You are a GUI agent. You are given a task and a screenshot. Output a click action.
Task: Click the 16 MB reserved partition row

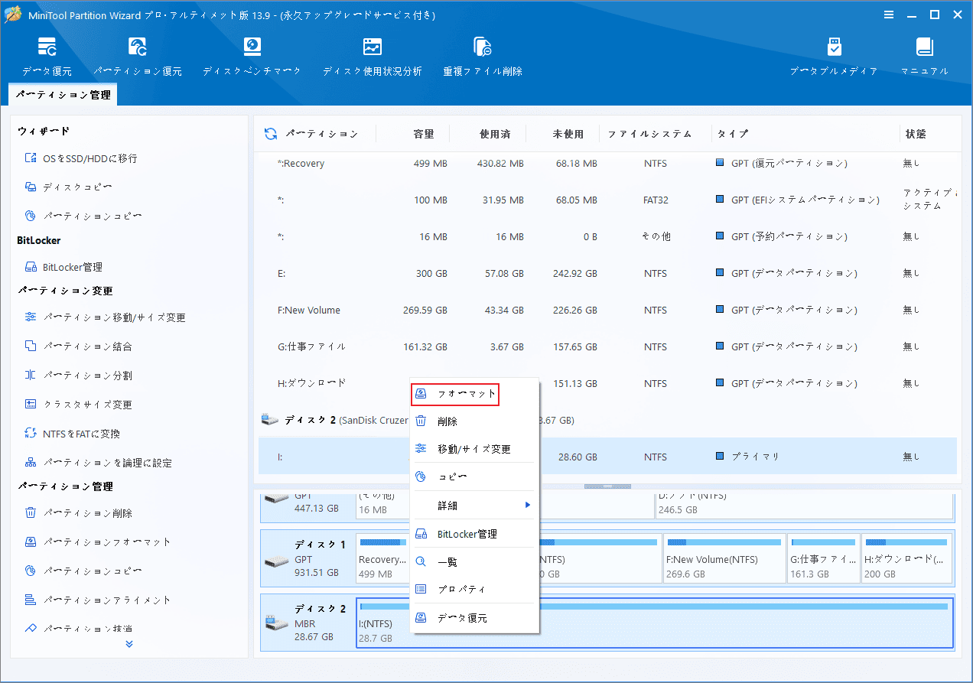point(607,237)
